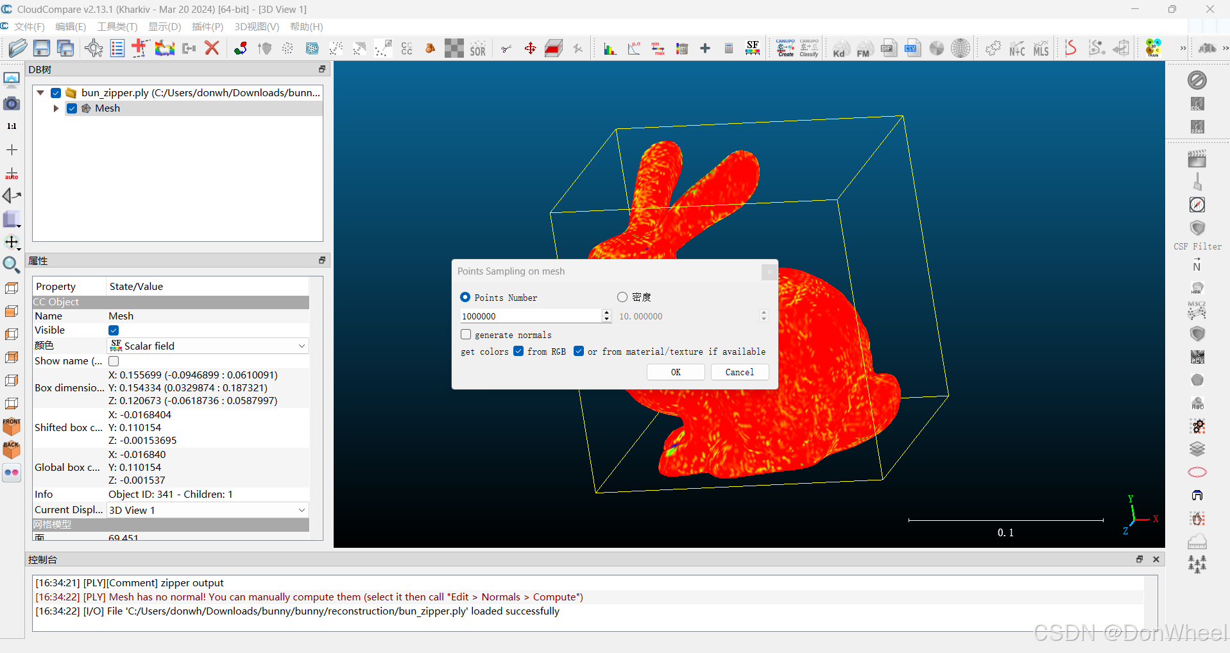Viewport: 1230px width, 653px height.
Task: Click the Save toolbar icon
Action: 42,48
